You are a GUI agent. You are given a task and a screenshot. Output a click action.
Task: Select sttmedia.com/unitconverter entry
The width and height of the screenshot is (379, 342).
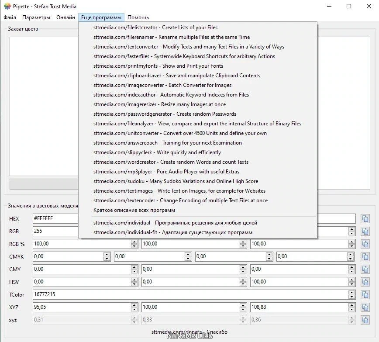[x=198, y=133]
